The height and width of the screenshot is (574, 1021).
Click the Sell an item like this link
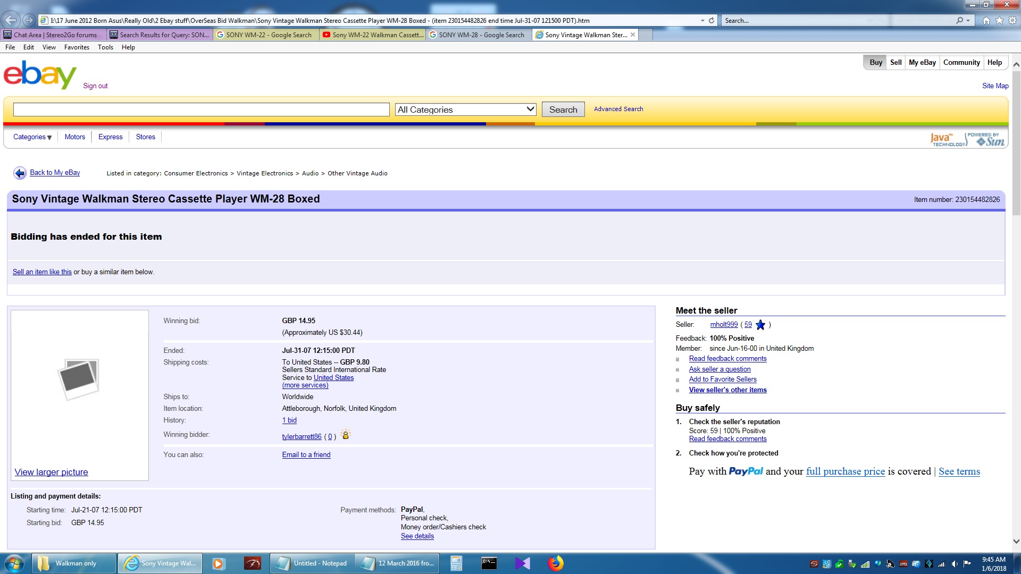42,272
